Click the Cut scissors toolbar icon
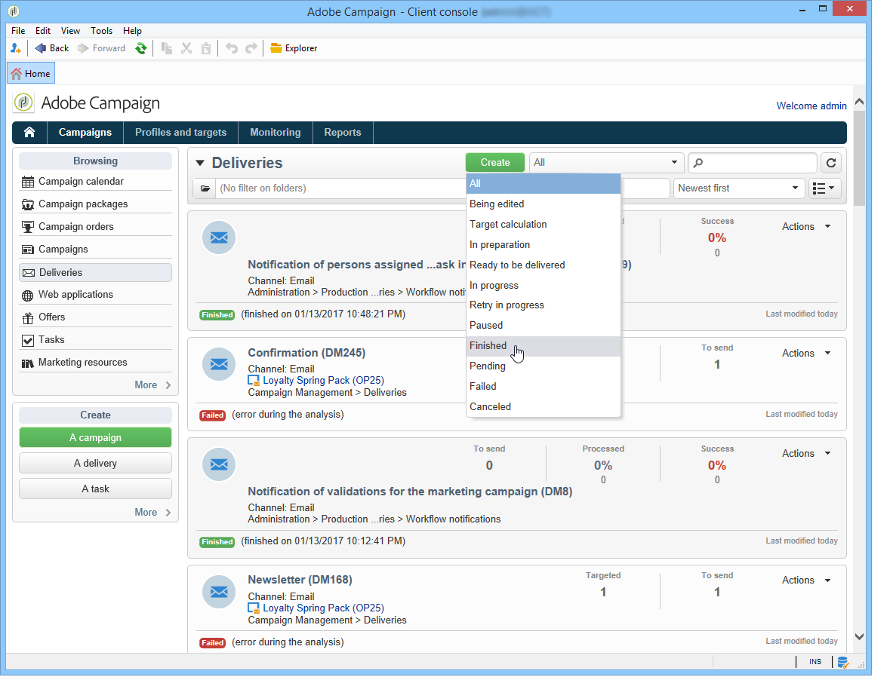Screen dimensions: 893x677 click(186, 48)
